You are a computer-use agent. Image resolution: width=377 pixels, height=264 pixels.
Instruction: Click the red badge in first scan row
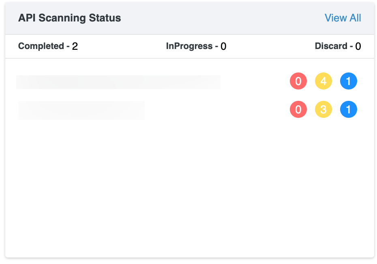coord(298,81)
